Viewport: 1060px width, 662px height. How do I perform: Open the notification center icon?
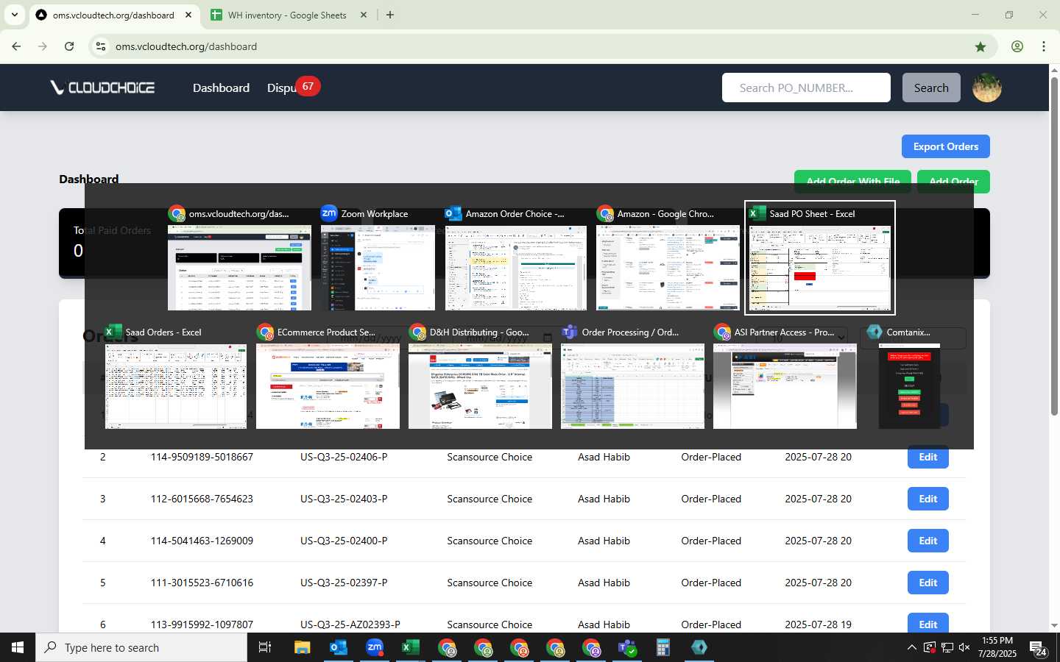1039,648
